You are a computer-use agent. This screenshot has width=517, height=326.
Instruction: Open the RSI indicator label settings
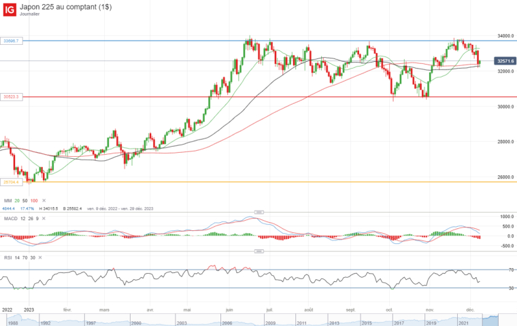click(x=7, y=257)
